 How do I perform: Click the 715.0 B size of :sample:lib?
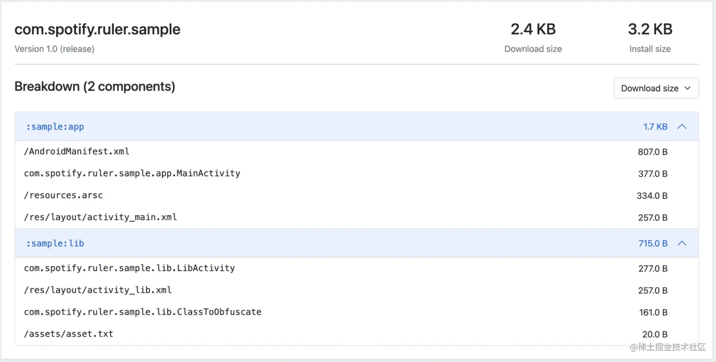click(653, 243)
